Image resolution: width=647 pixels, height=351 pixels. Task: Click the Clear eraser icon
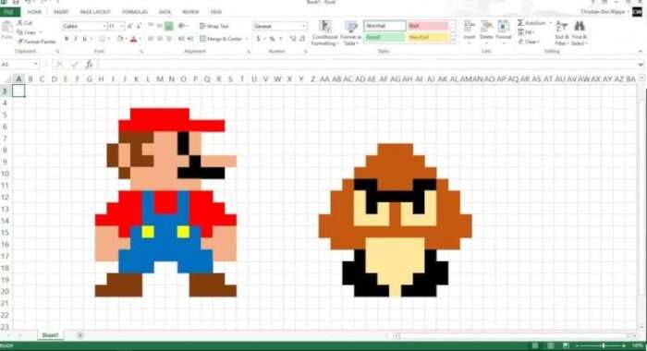pyautogui.click(x=520, y=42)
